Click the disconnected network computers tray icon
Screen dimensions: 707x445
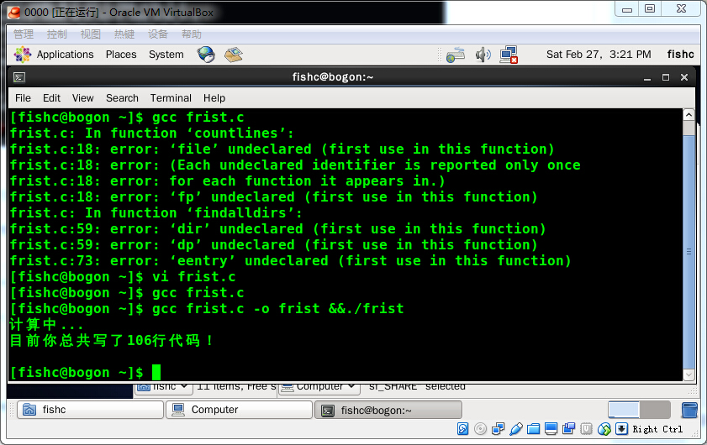pyautogui.click(x=509, y=55)
